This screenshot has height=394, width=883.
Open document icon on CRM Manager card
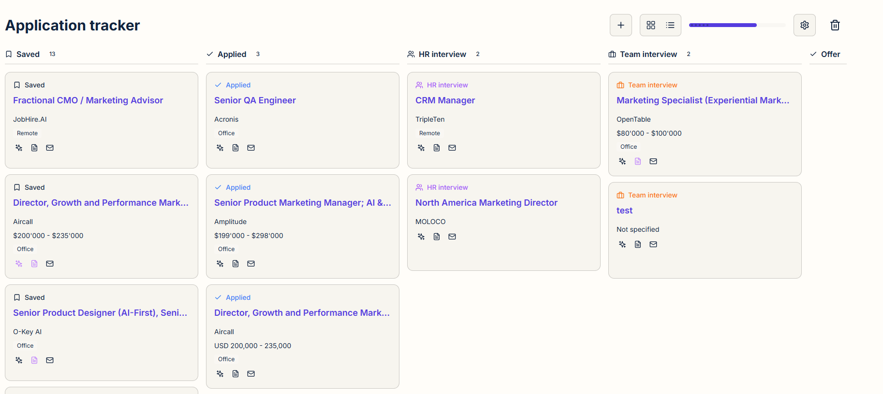(437, 148)
